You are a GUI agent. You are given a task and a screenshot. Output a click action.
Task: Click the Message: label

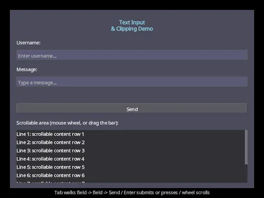27,70
